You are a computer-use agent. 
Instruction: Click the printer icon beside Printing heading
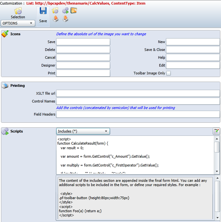tap(5, 86)
